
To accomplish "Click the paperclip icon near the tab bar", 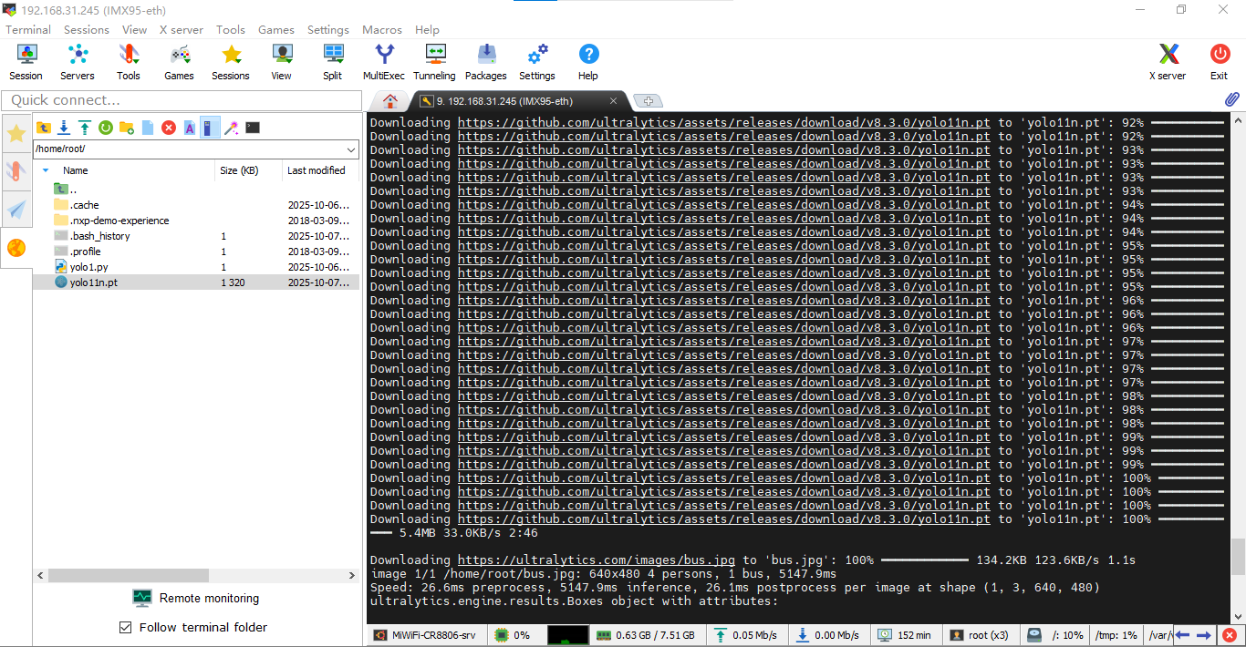I will [1231, 99].
